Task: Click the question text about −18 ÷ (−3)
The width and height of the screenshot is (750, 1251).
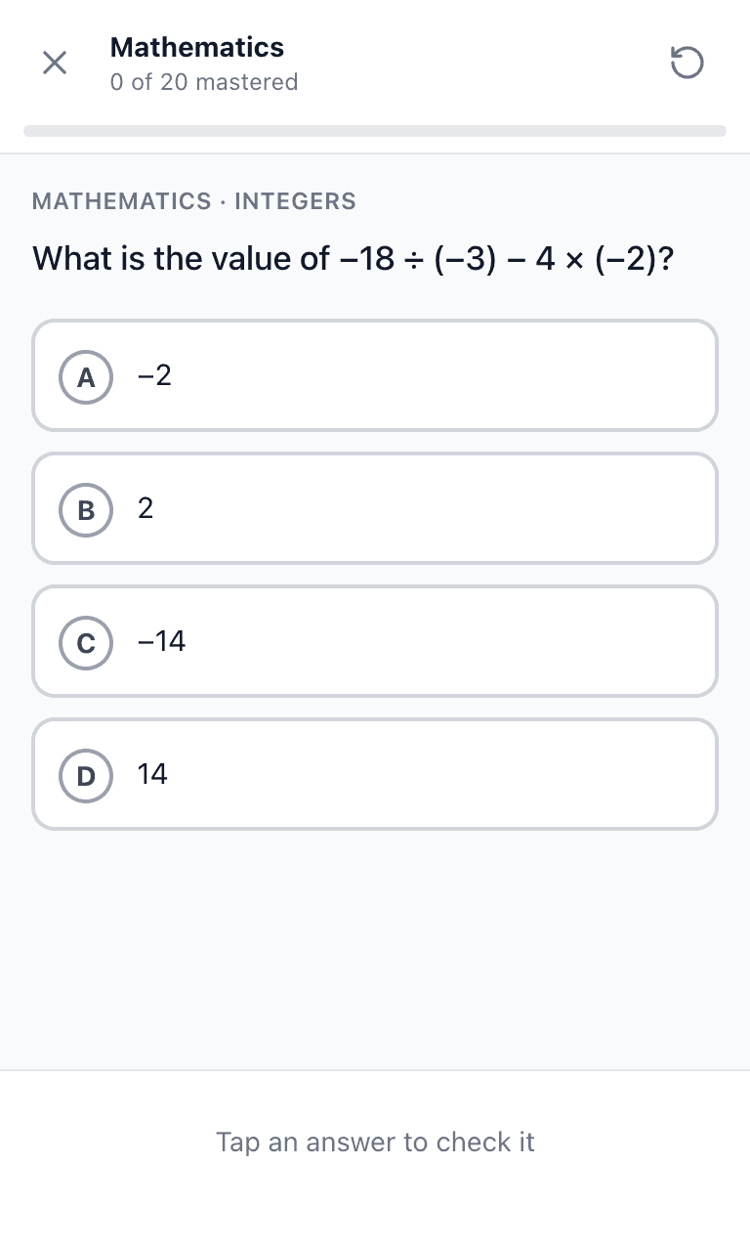Action: (354, 259)
